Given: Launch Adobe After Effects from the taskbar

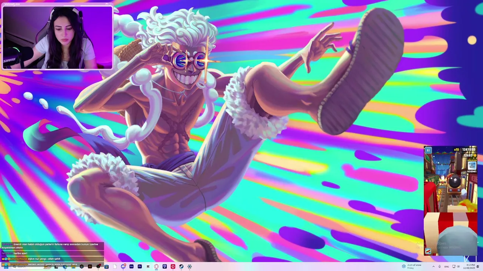Looking at the screenshot, I should click(131, 266).
